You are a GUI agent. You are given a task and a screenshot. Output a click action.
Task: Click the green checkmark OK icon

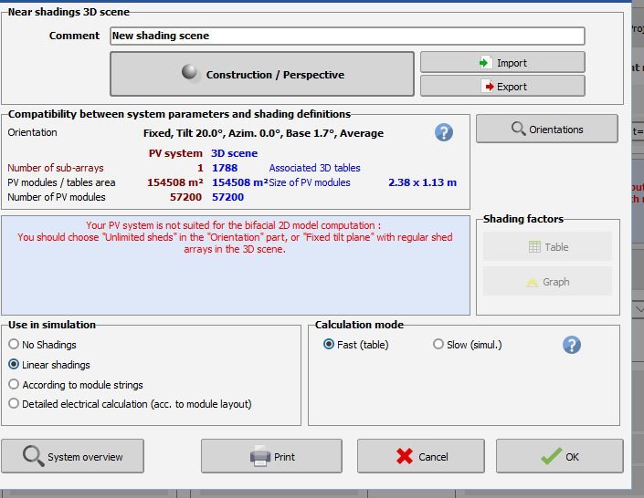(550, 456)
